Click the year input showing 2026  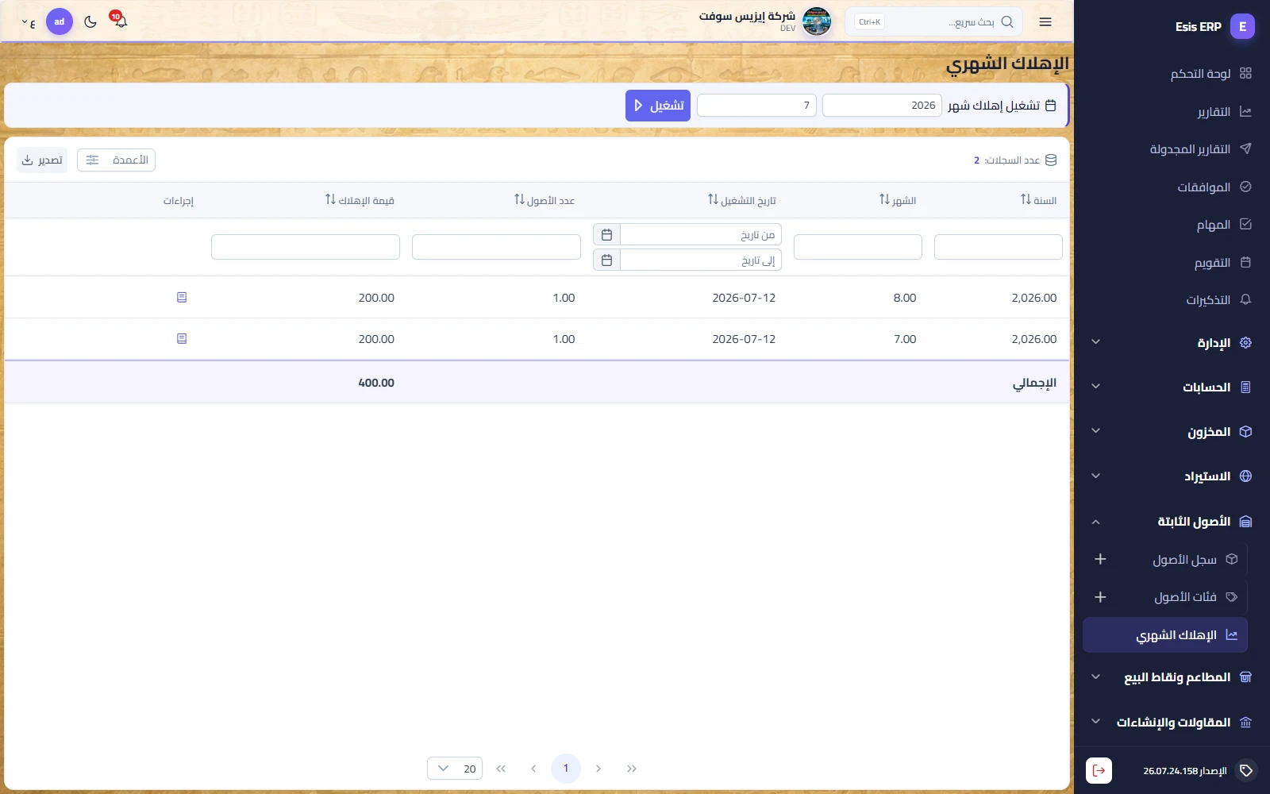coord(882,106)
